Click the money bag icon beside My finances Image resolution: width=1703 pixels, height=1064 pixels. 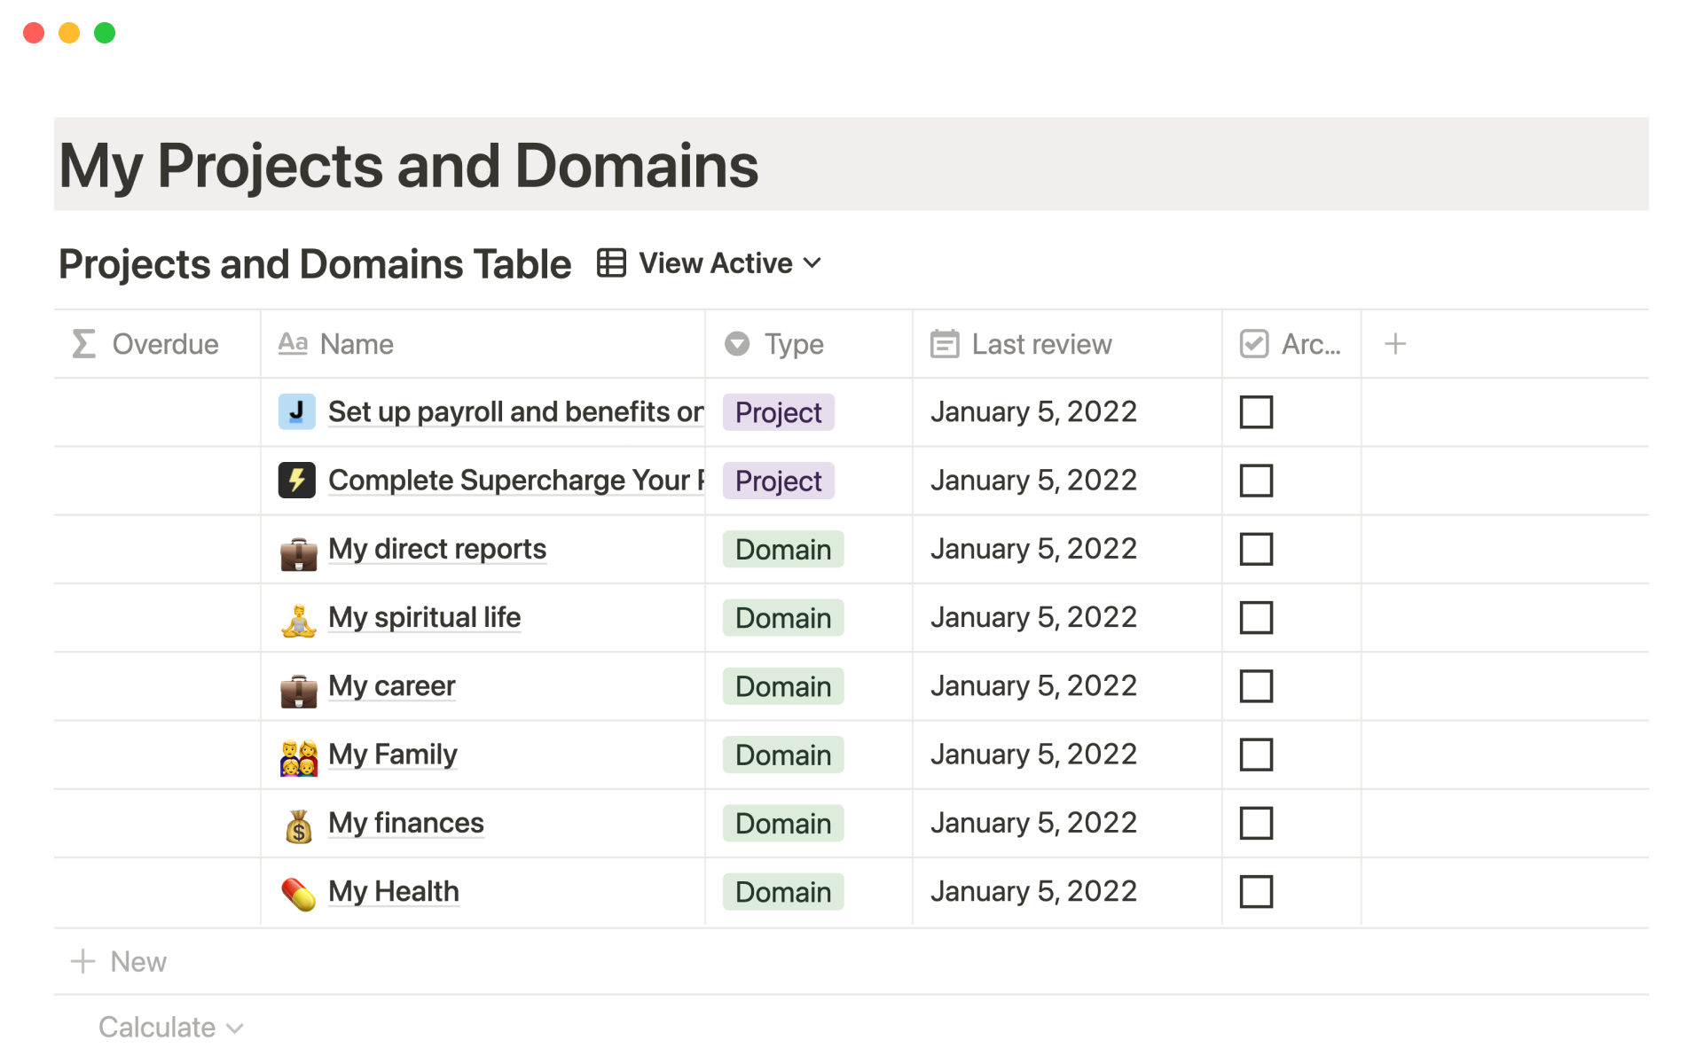click(x=299, y=825)
